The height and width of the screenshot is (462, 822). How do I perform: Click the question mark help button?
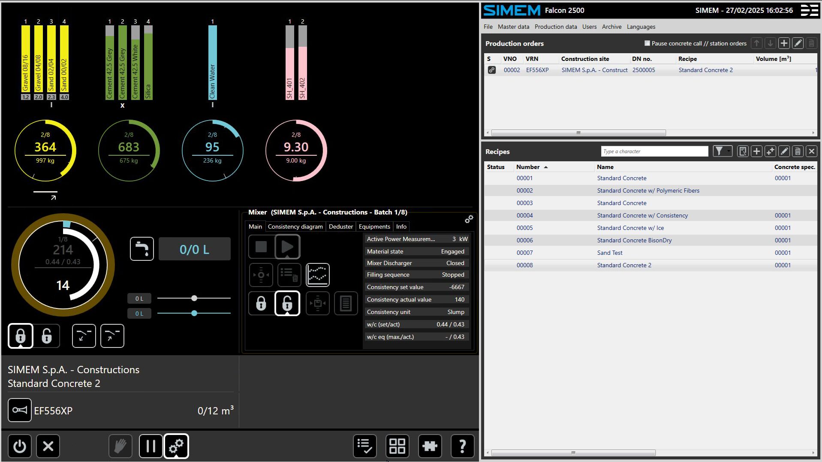(x=462, y=446)
